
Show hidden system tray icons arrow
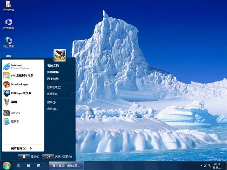200,165
